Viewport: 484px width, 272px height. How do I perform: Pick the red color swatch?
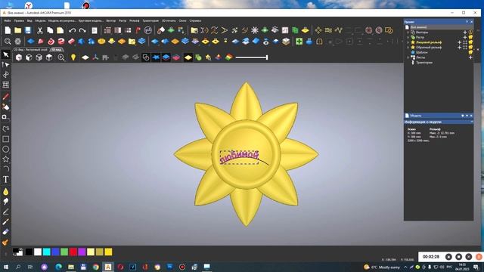tap(73, 252)
